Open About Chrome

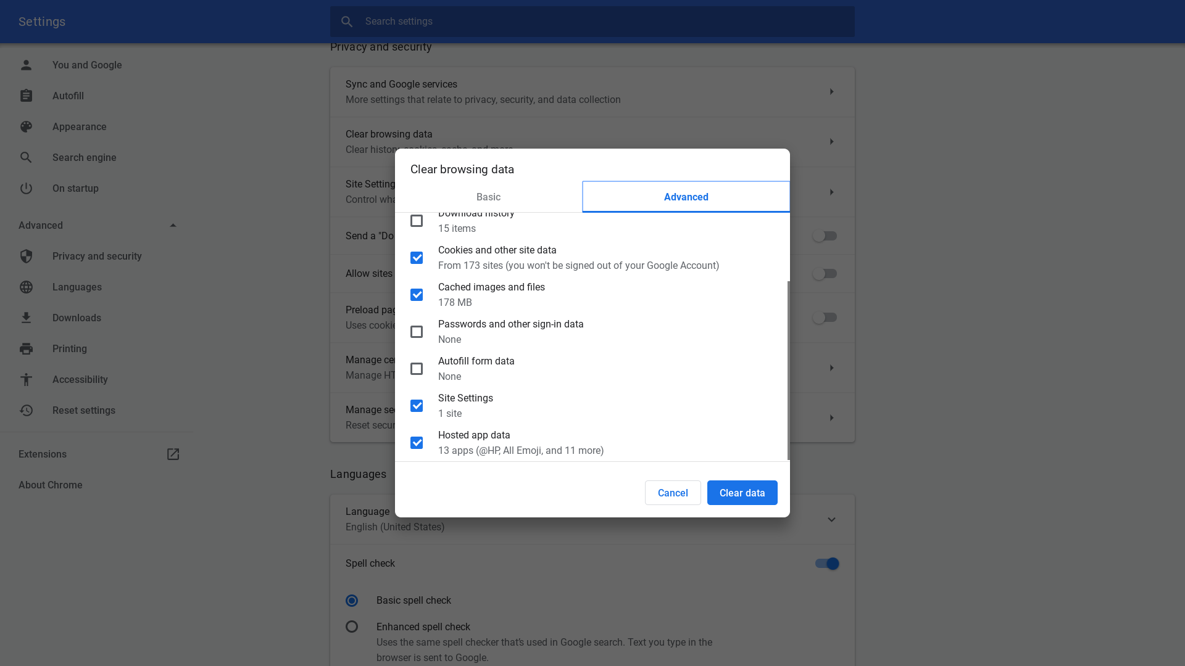50,485
